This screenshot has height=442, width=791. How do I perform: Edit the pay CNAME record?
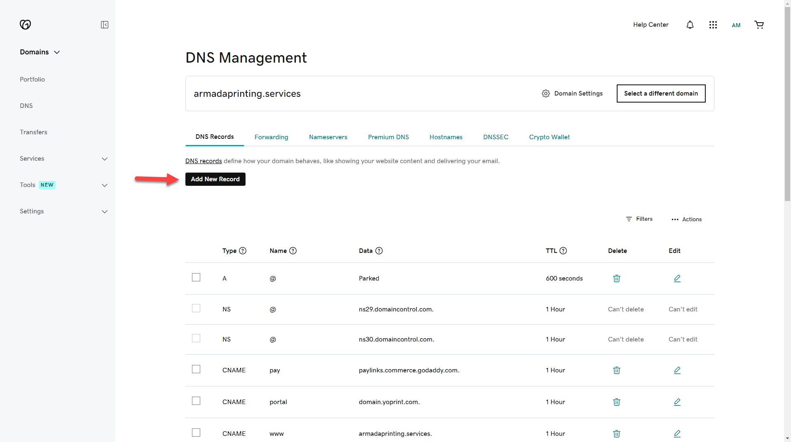click(677, 370)
